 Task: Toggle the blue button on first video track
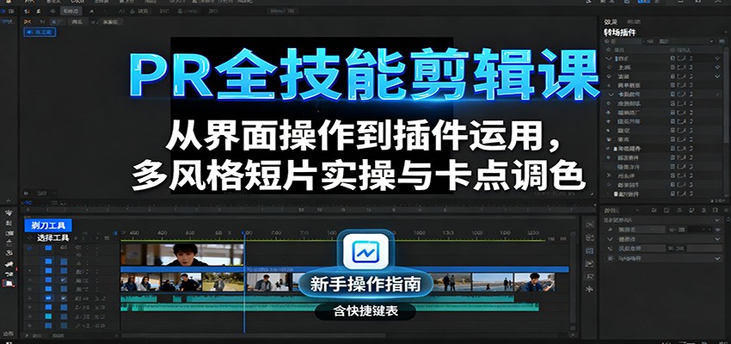[49, 249]
